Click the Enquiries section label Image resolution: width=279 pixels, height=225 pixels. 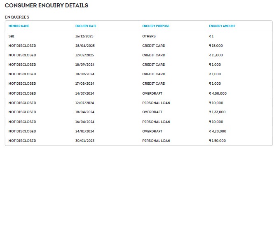(17, 17)
